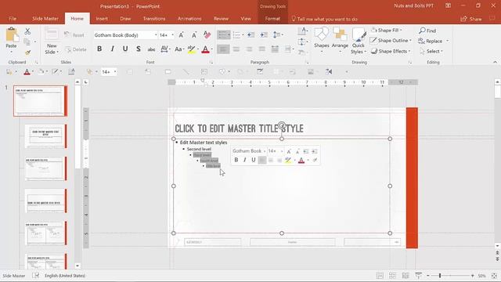Image resolution: width=501 pixels, height=282 pixels.
Task: Toggle Bold in the mini toolbar
Action: [236, 160]
